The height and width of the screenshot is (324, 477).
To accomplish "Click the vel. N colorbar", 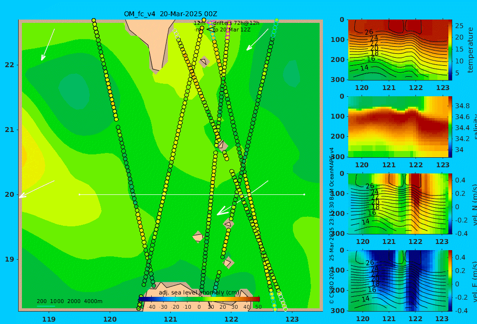I will (x=450, y=203).
